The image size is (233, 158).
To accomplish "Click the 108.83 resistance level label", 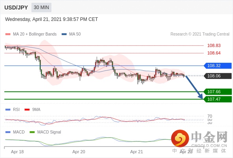I will (x=214, y=45).
